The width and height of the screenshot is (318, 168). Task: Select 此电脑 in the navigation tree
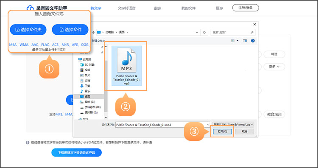coord(85,59)
